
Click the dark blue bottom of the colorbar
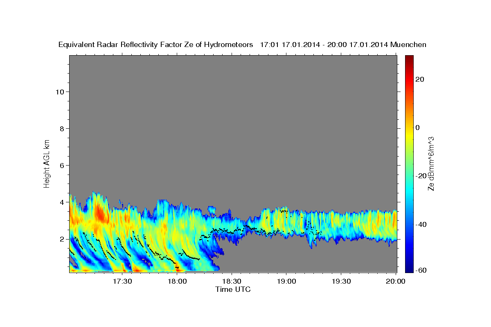pyautogui.click(x=409, y=269)
